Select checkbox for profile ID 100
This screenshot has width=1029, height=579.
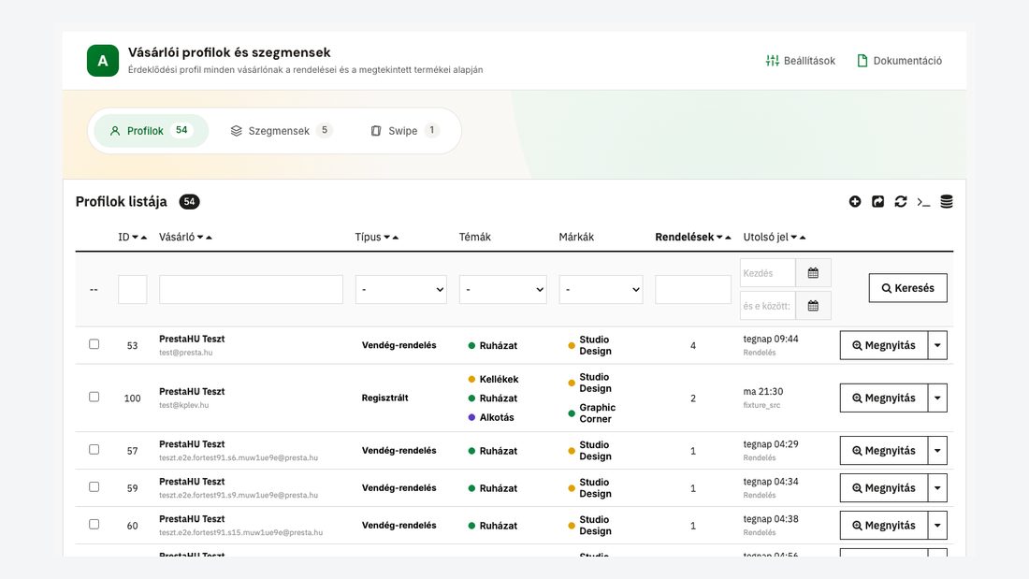(94, 397)
